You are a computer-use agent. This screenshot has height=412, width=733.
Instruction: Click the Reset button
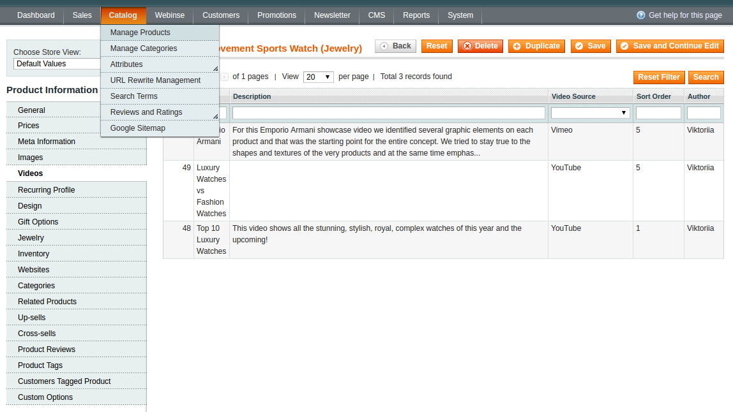[437, 47]
